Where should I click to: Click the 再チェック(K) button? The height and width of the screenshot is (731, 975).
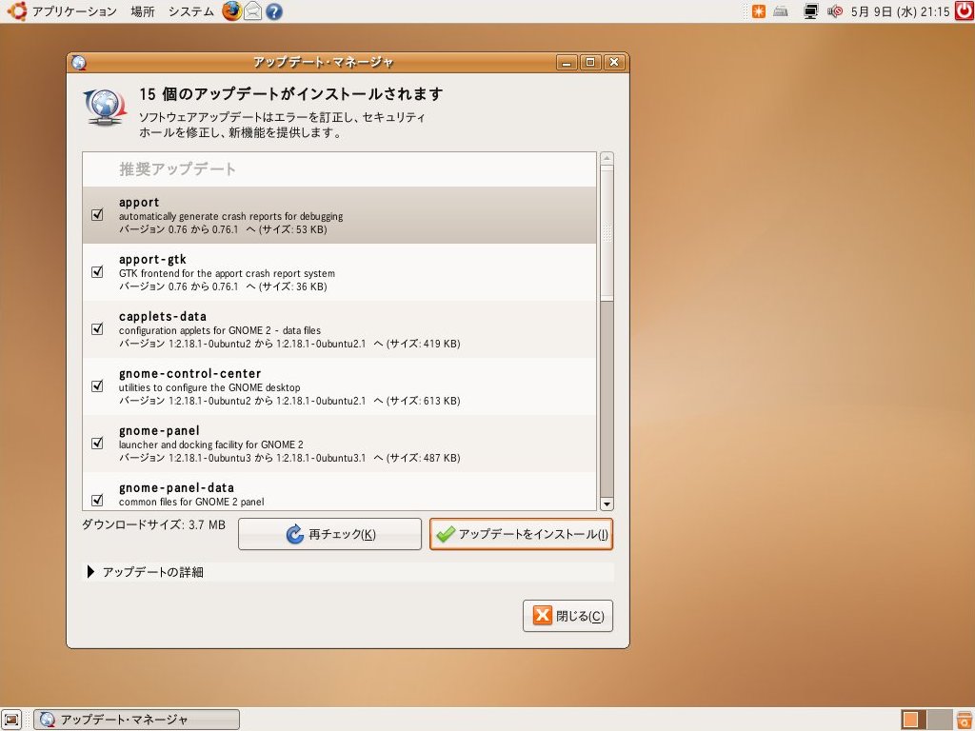tap(329, 534)
